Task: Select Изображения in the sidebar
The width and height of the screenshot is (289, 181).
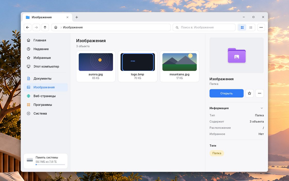Action: point(46,87)
